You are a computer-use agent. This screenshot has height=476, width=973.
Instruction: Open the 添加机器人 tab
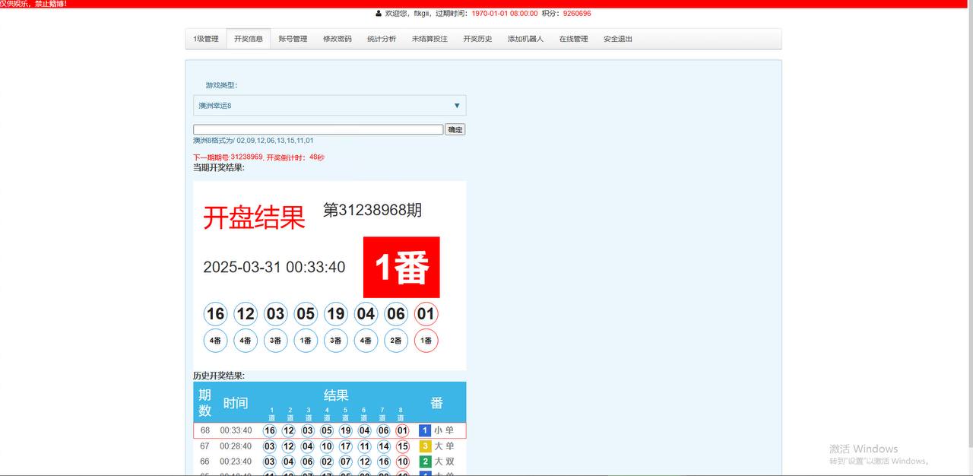525,39
